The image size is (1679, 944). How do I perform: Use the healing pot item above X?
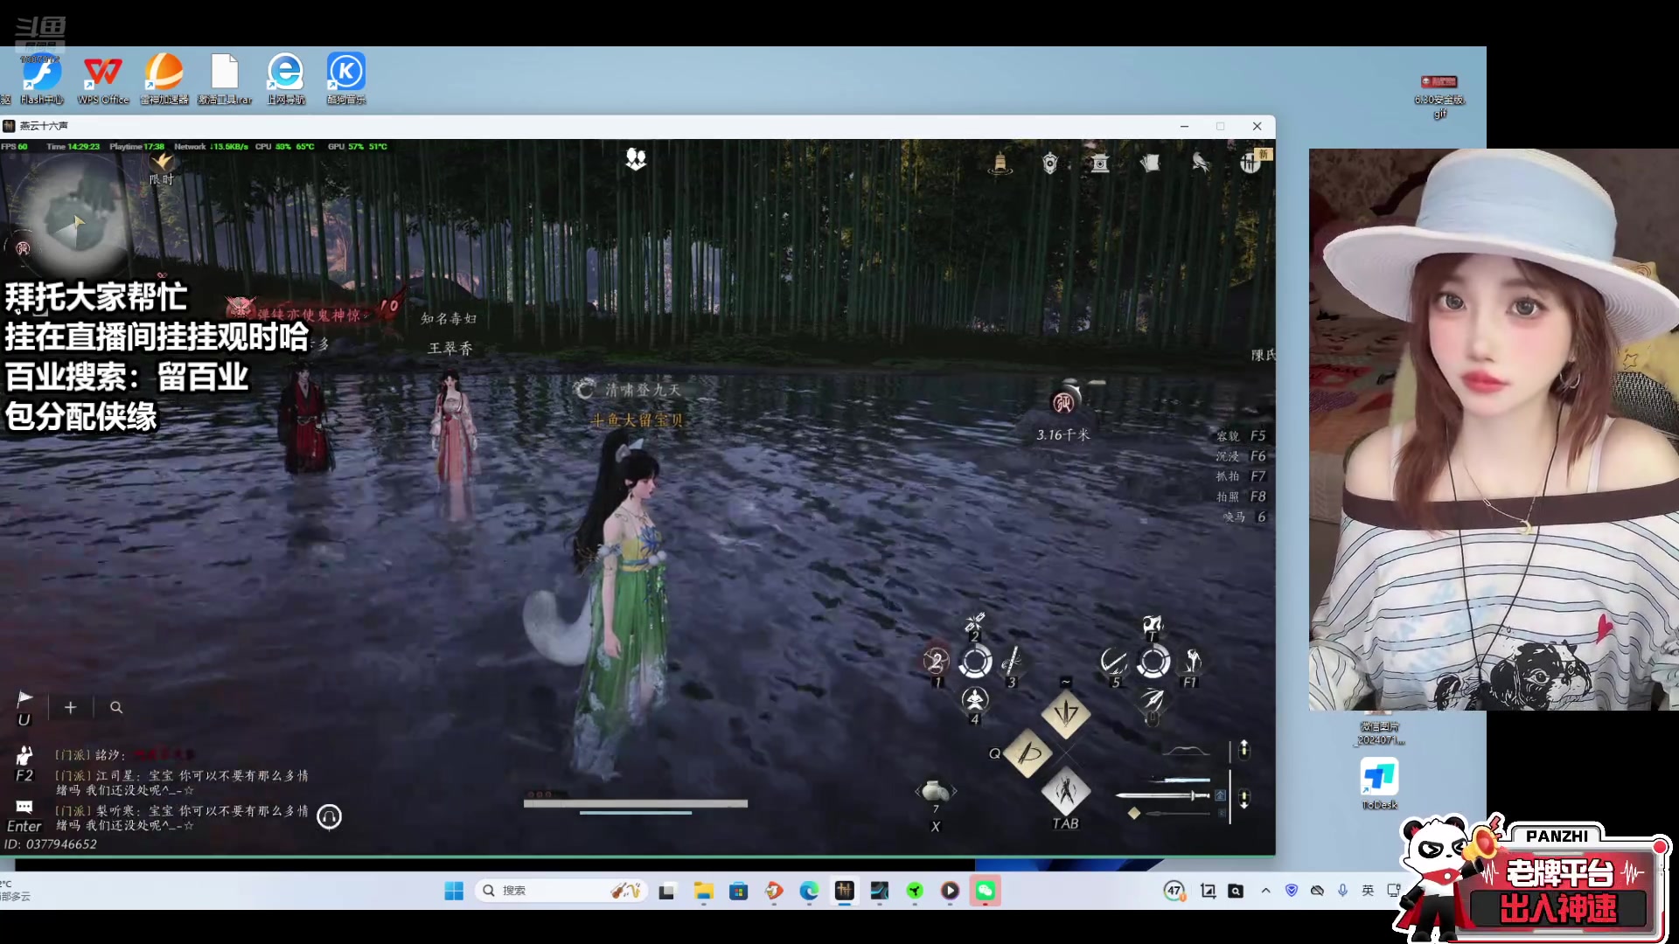pyautogui.click(x=935, y=791)
